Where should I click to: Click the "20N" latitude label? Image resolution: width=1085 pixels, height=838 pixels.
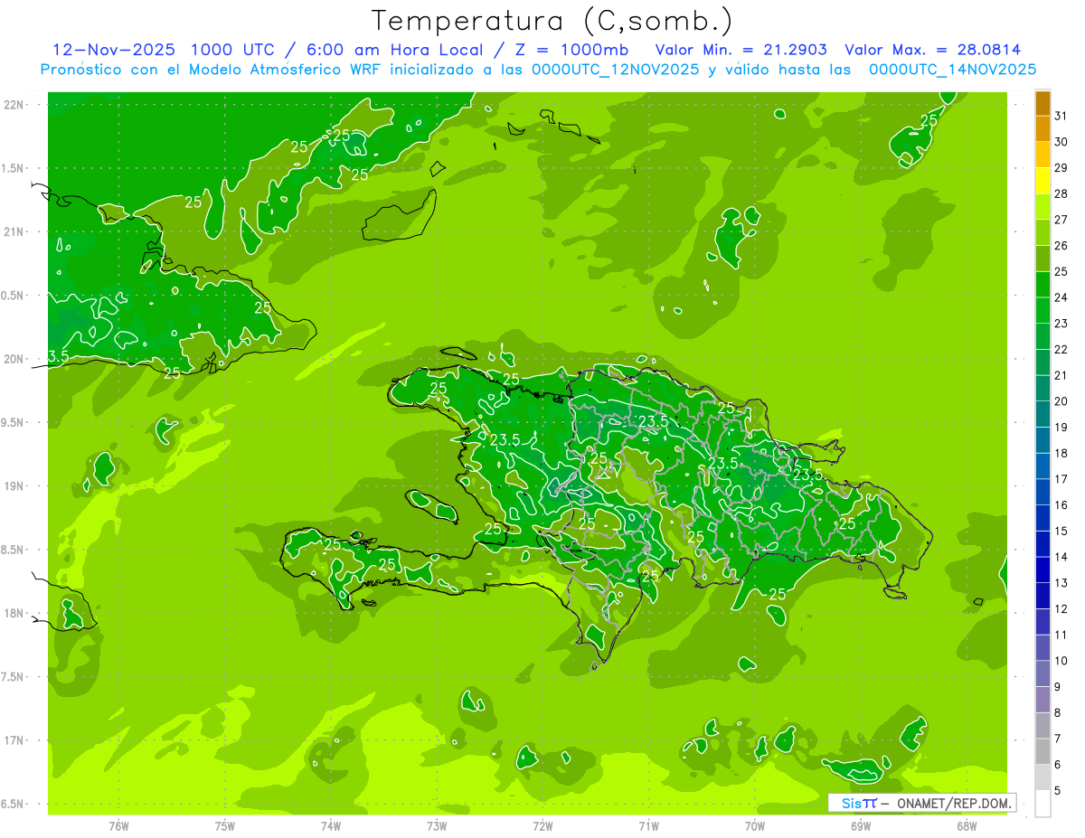(14, 359)
